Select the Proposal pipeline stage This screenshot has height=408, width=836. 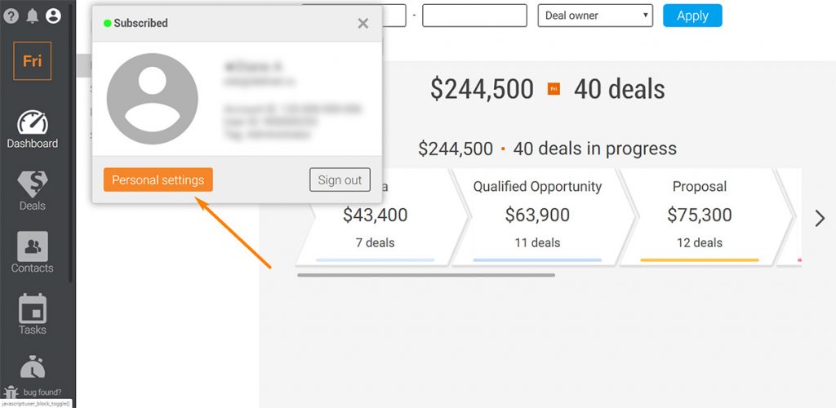(700, 217)
